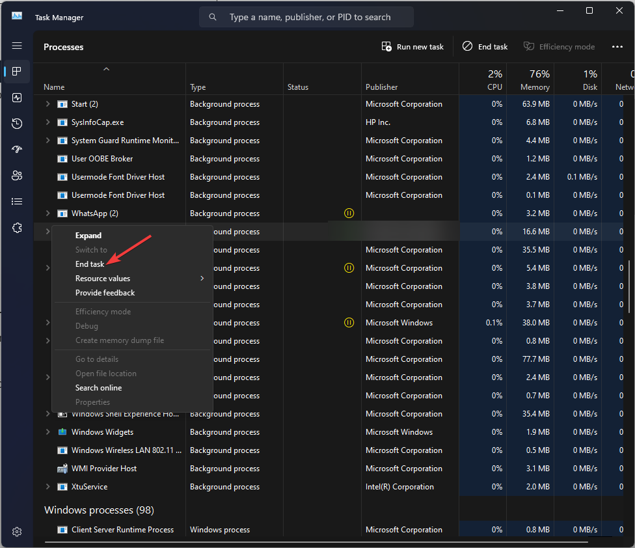
Task: Expand the Start (2) process group
Action: click(47, 104)
